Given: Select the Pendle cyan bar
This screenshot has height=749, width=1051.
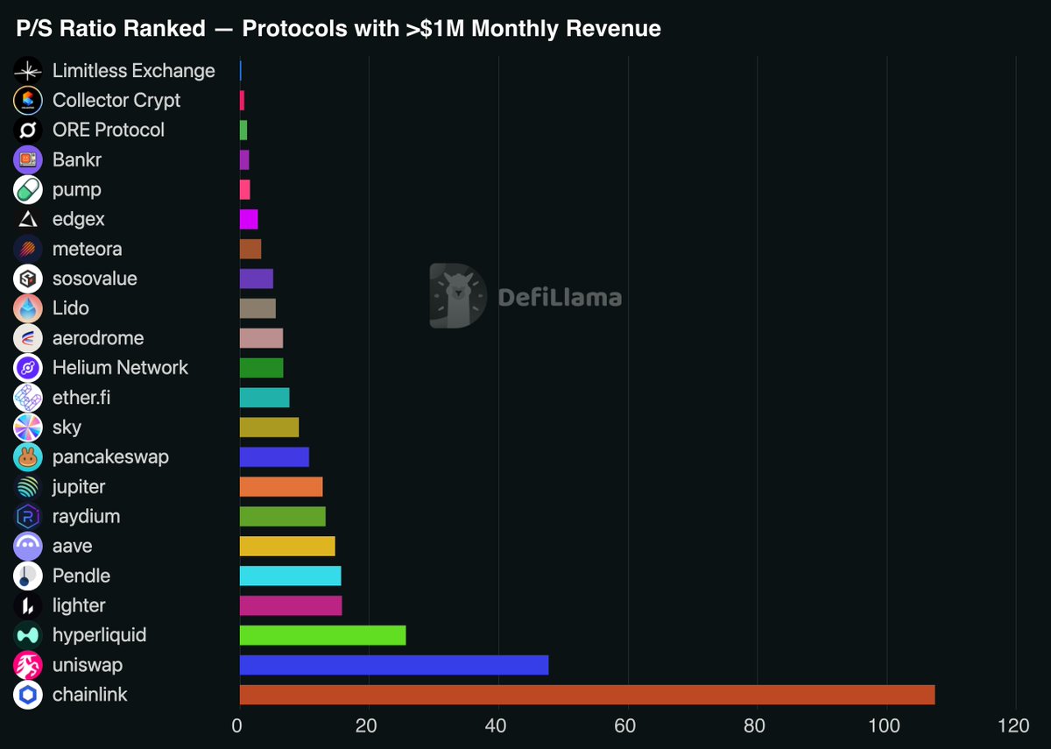Looking at the screenshot, I should (290, 576).
